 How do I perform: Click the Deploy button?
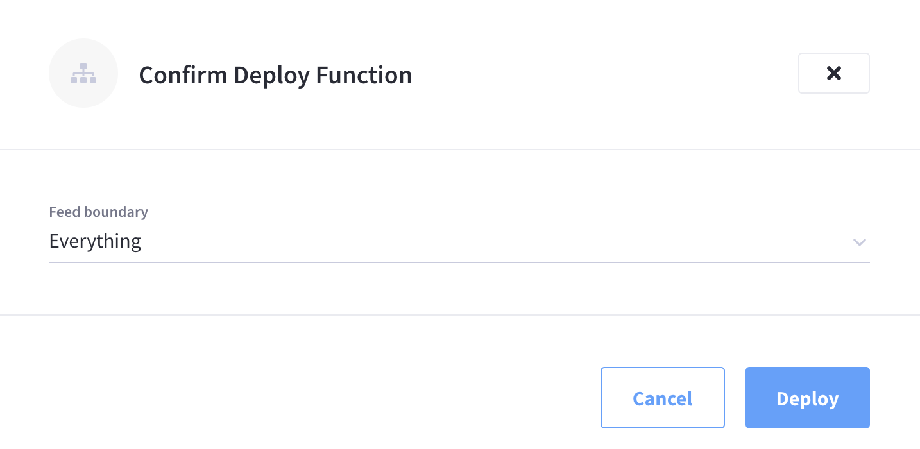pos(807,398)
